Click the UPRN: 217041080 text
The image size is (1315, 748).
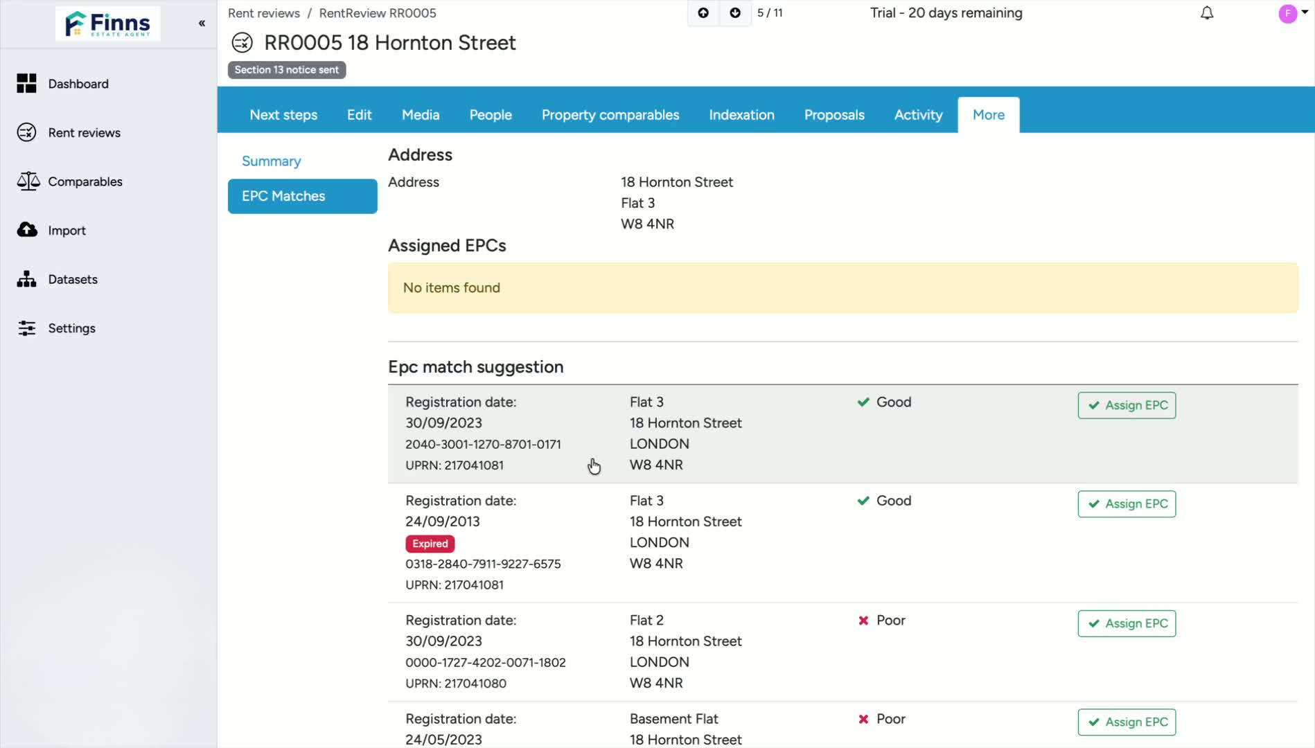click(x=456, y=684)
